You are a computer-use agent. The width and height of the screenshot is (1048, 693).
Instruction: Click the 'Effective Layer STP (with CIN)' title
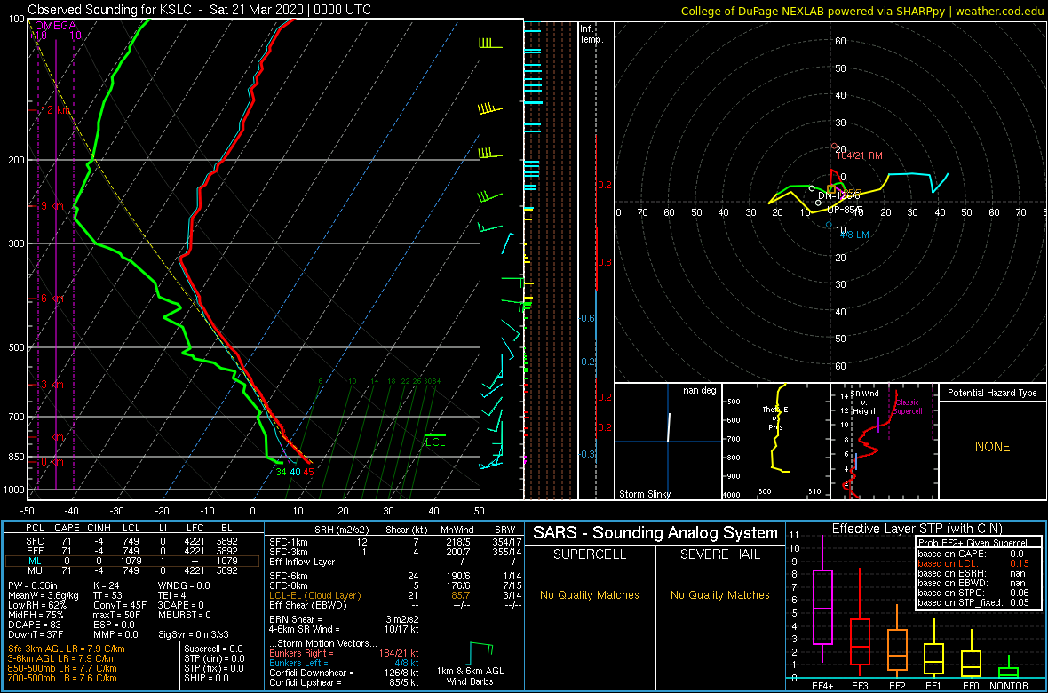pos(917,529)
